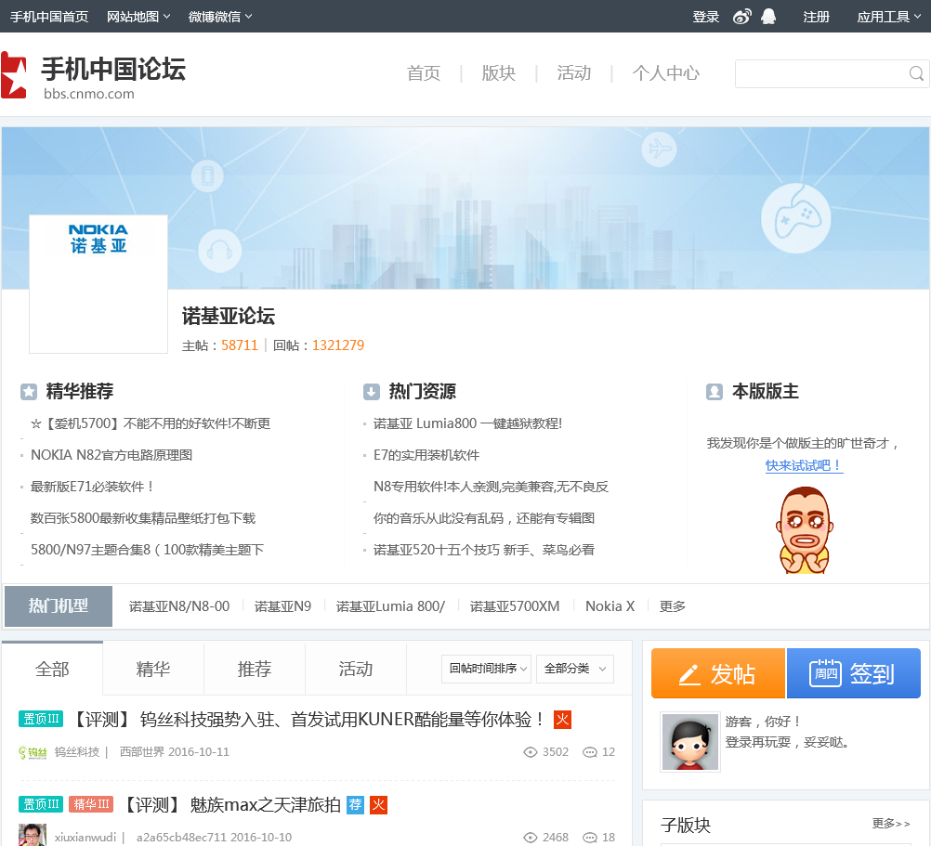
Task: Open 数百张5800最新收集精品壁纸打包下载 post
Action: pyautogui.click(x=143, y=518)
